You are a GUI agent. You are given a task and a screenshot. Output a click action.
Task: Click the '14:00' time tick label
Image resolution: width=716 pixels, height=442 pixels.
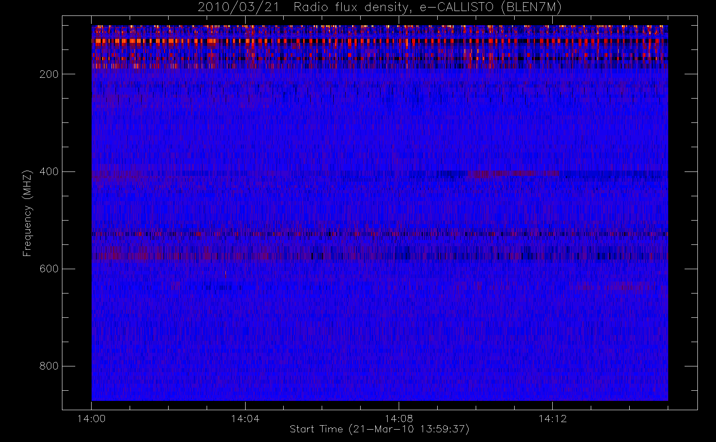[x=92, y=419]
